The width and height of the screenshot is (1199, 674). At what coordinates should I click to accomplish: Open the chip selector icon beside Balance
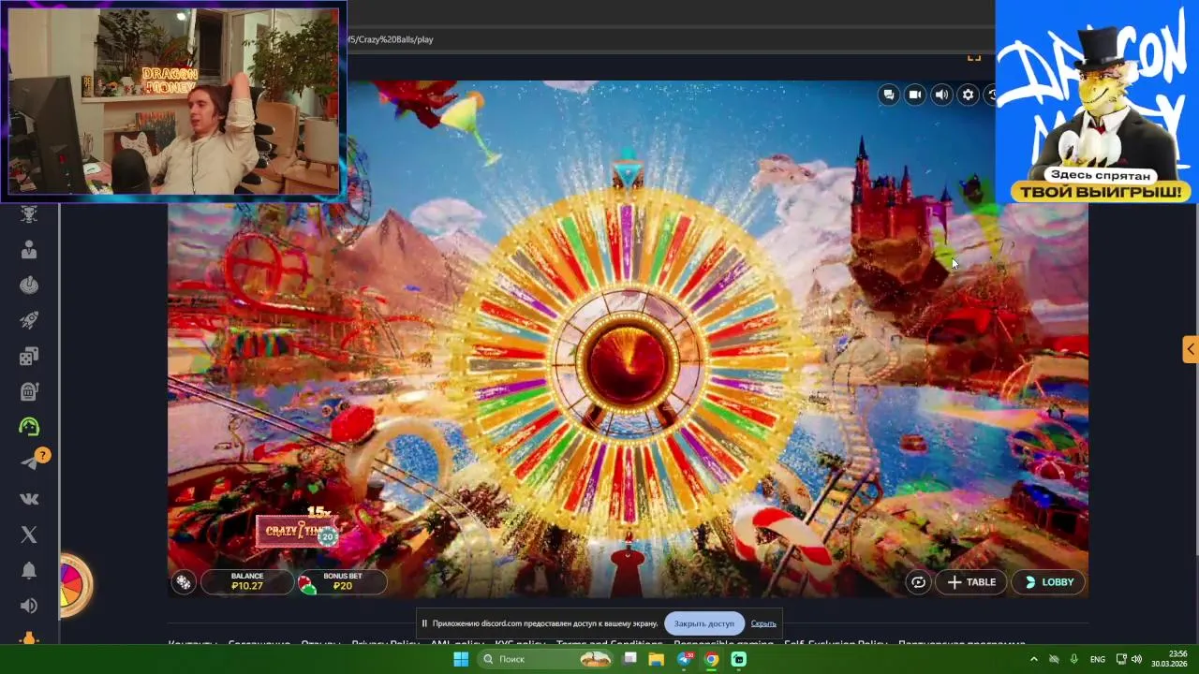coord(184,582)
